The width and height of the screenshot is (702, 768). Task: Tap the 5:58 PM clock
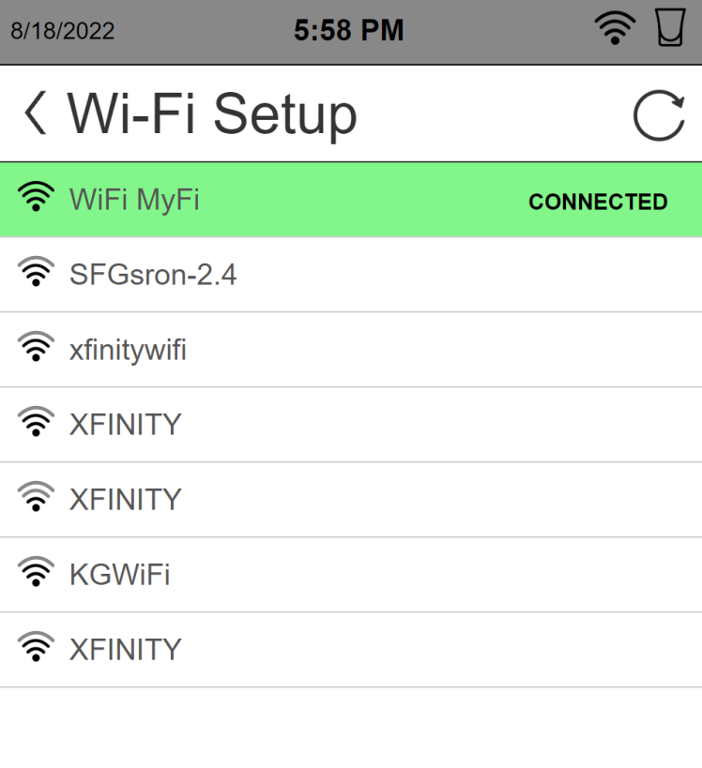[x=348, y=31]
